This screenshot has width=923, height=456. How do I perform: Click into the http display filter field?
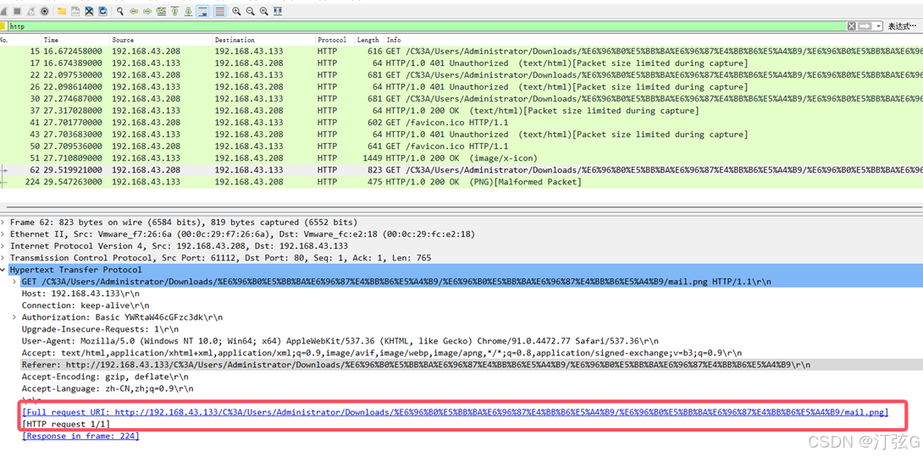427,26
